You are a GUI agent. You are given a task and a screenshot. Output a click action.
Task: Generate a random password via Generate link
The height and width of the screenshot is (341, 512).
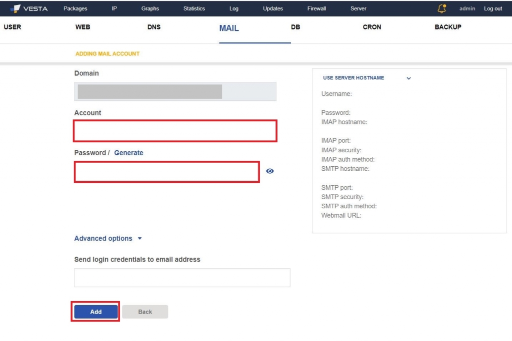point(128,153)
